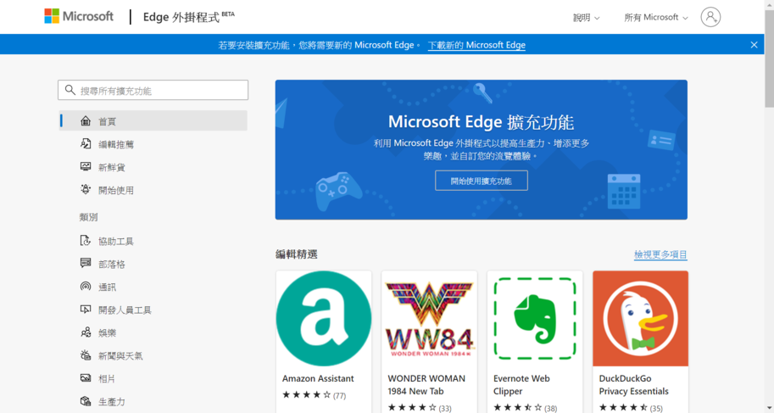
Task: Open the 開發人員工具 category
Action: coord(125,310)
